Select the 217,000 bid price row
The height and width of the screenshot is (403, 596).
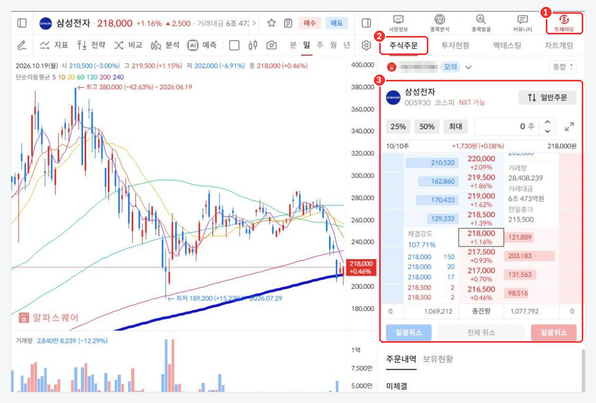coord(481,274)
